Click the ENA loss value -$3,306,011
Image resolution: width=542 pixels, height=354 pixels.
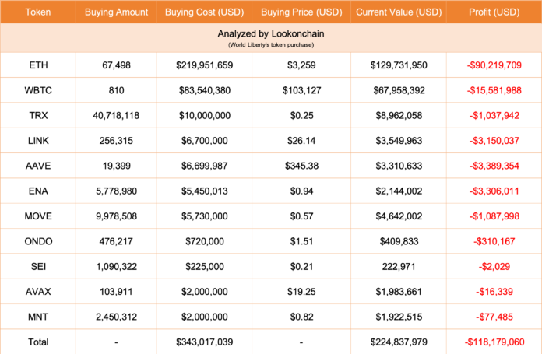[494, 191]
